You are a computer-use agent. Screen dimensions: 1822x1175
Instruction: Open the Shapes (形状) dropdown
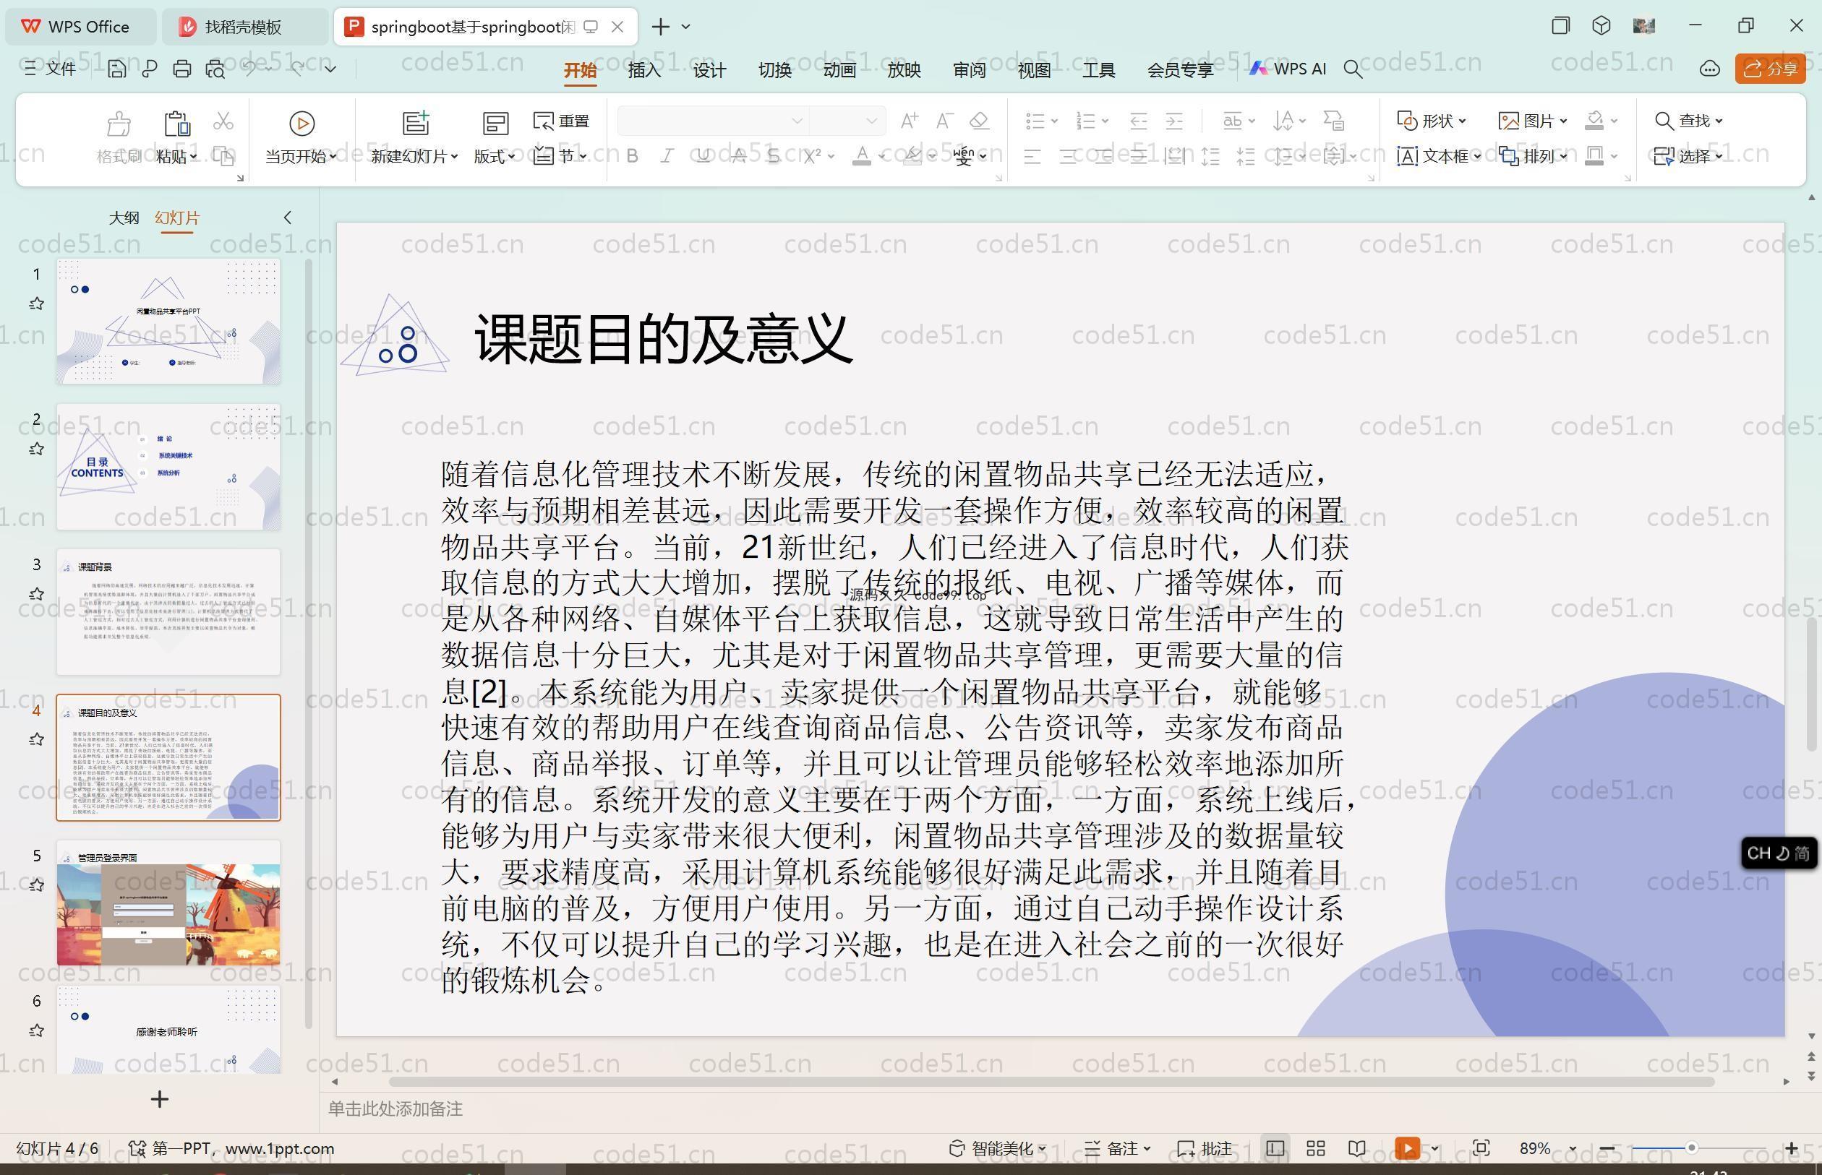(x=1432, y=121)
